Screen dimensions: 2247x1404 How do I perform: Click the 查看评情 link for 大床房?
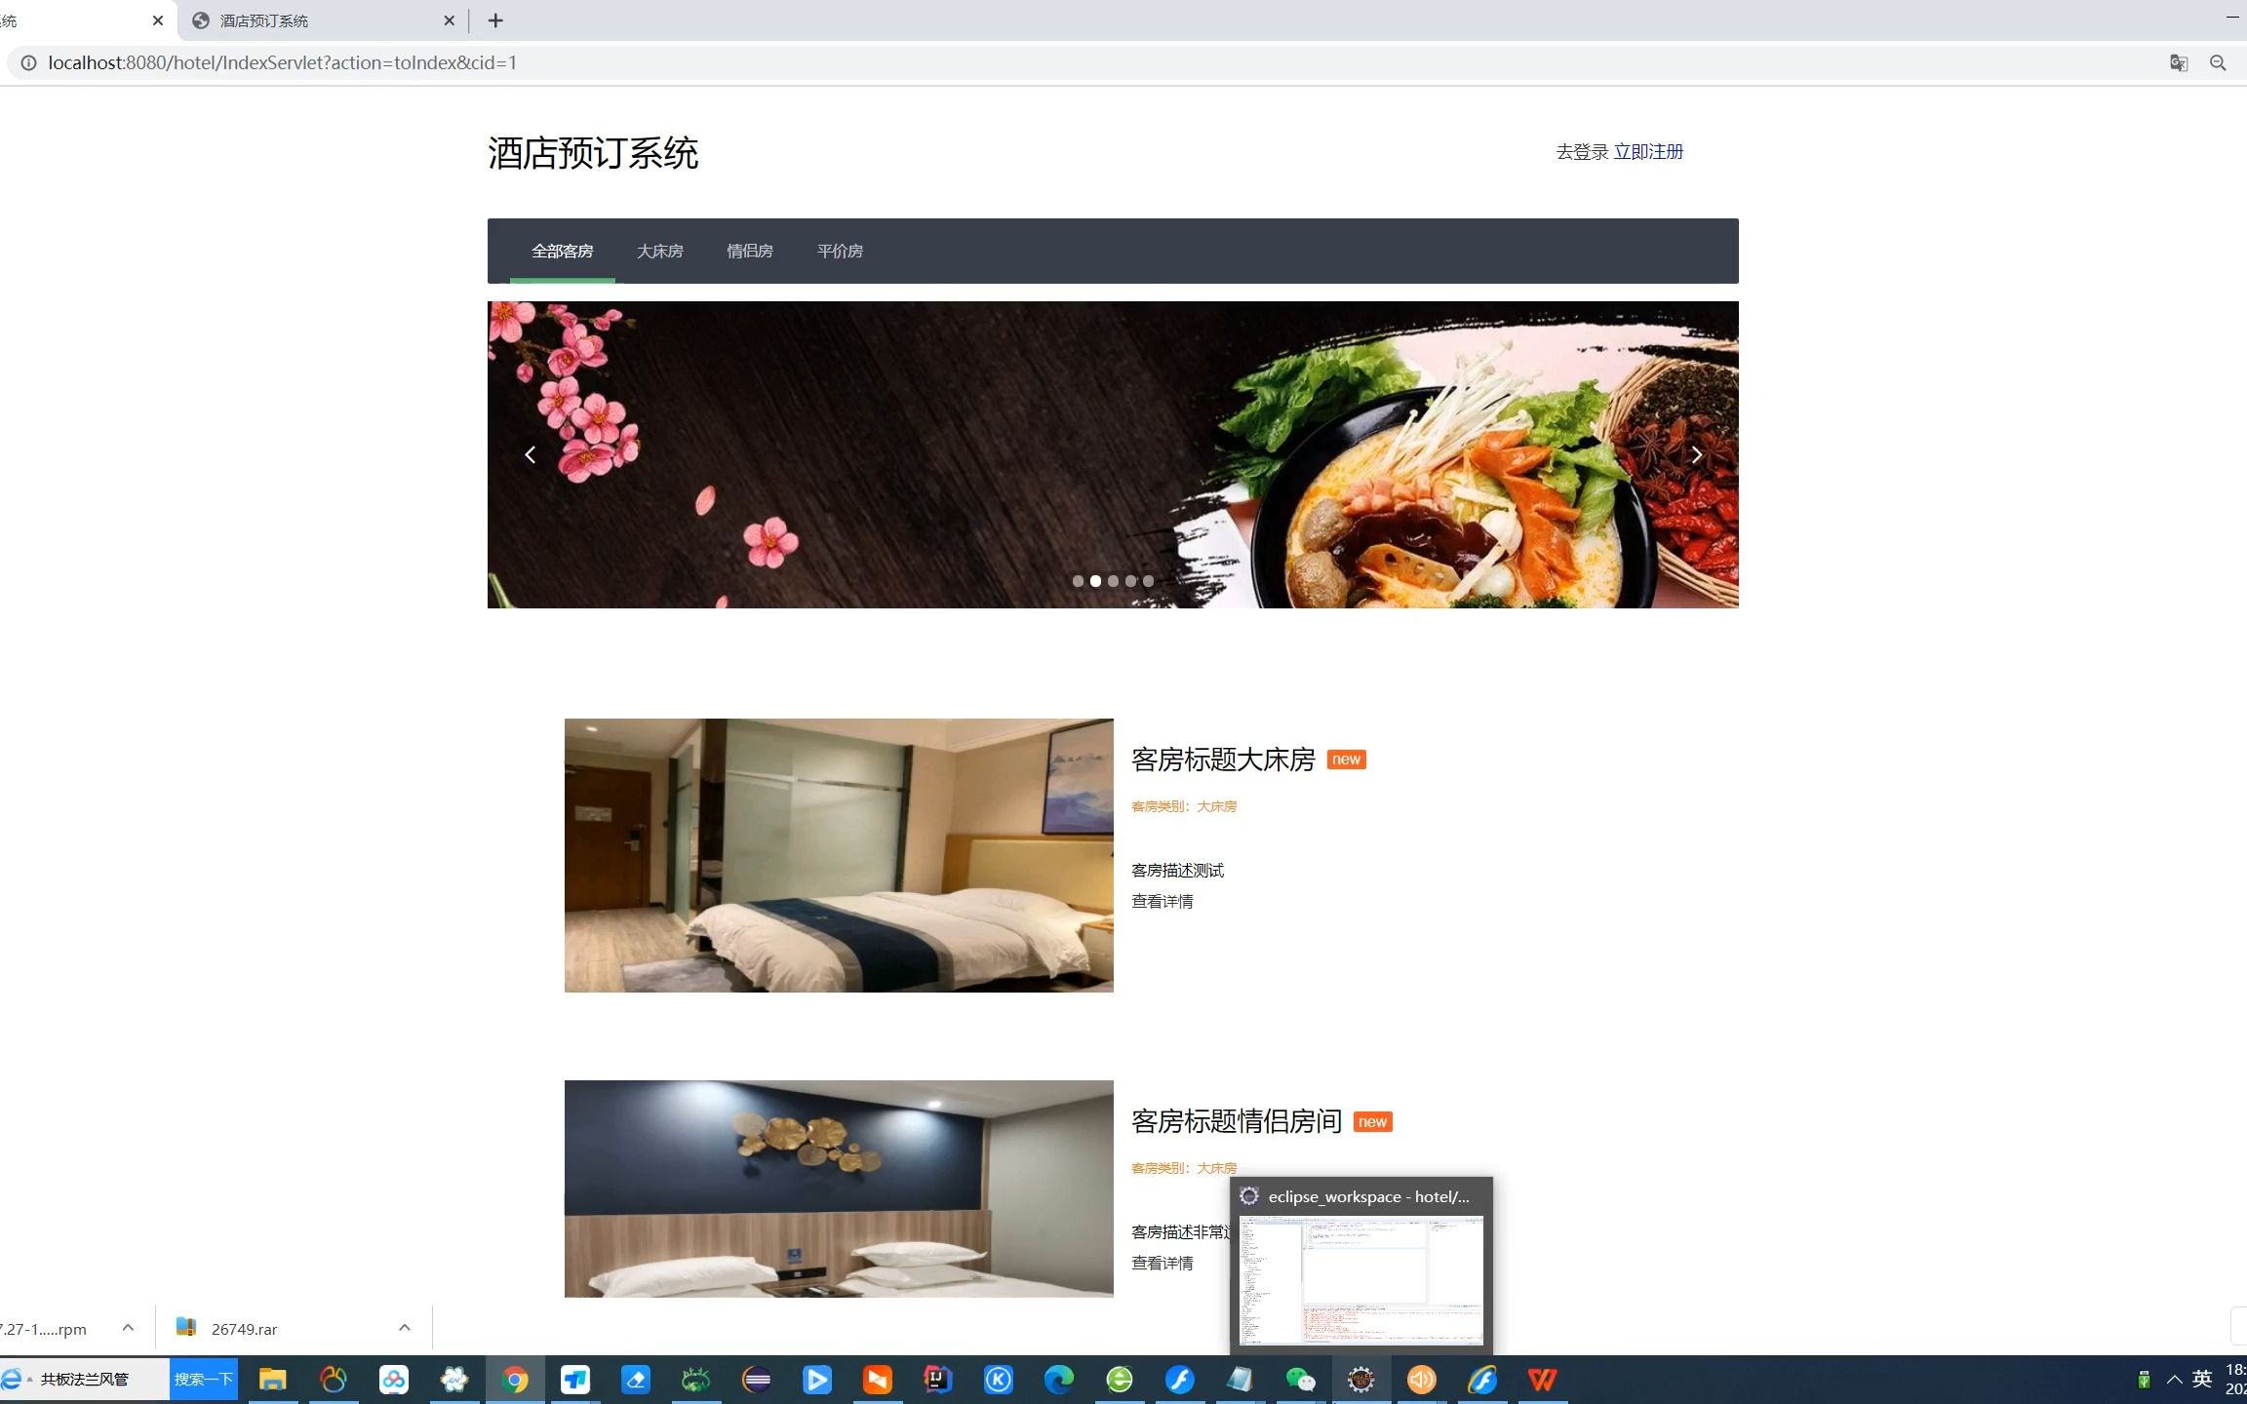1162,901
